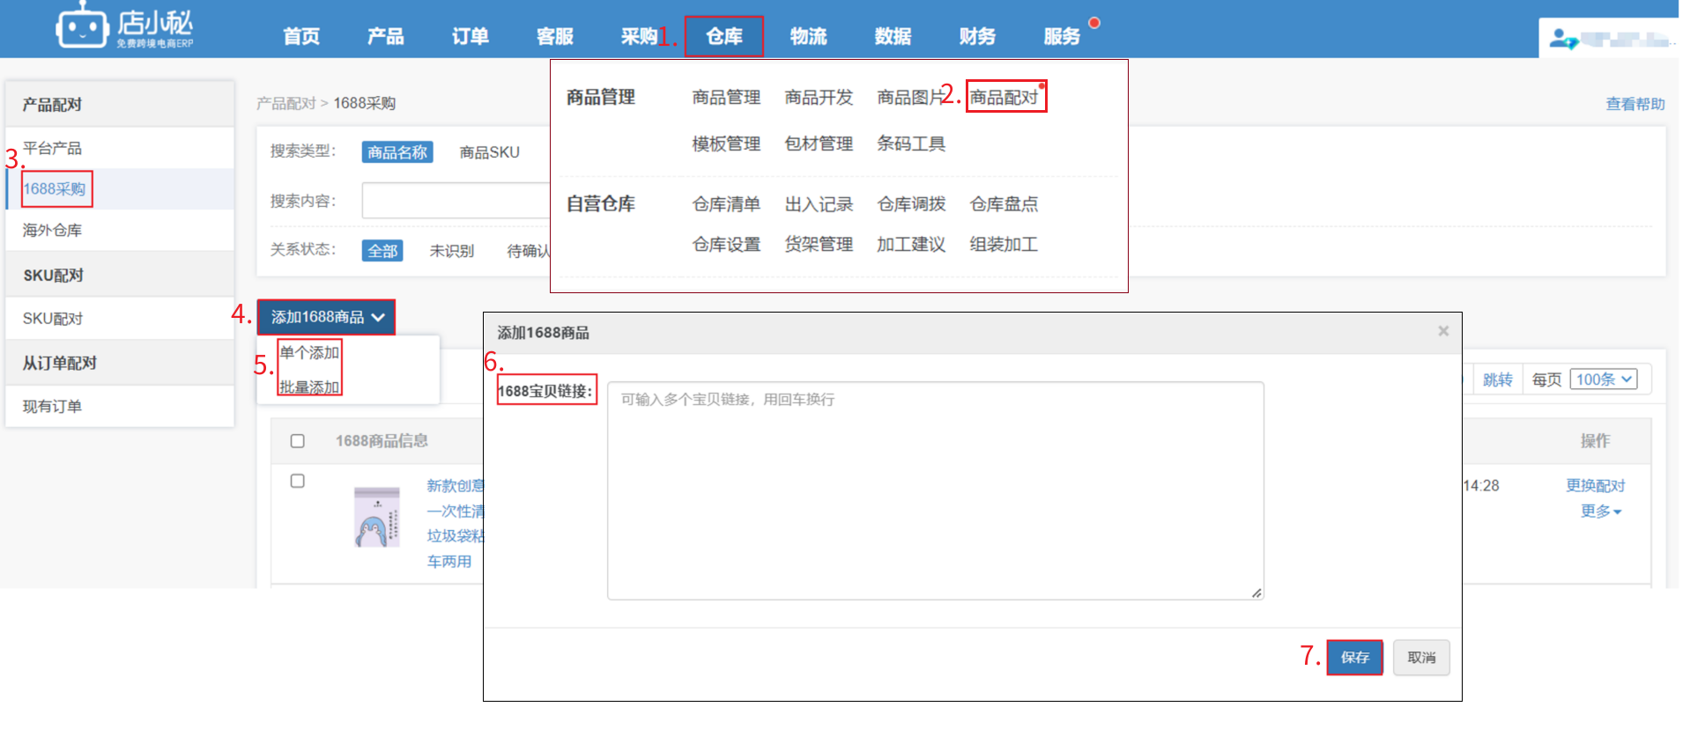Choose 商品名称 search type

pos(397,152)
